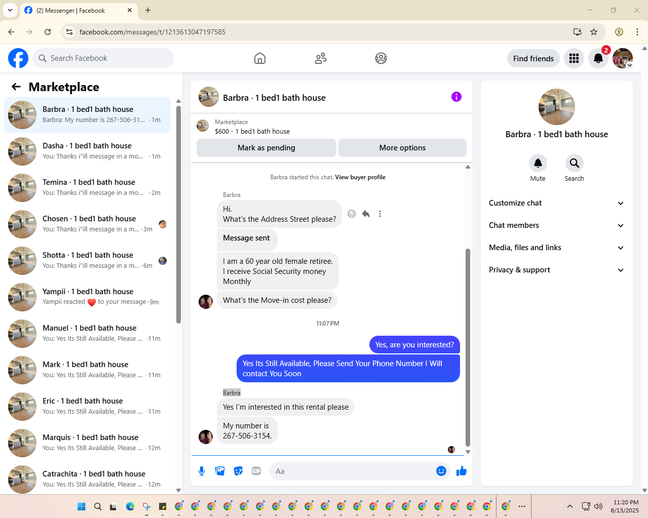The height and width of the screenshot is (518, 648).
Task: Open the menu grid icon
Action: point(574,59)
